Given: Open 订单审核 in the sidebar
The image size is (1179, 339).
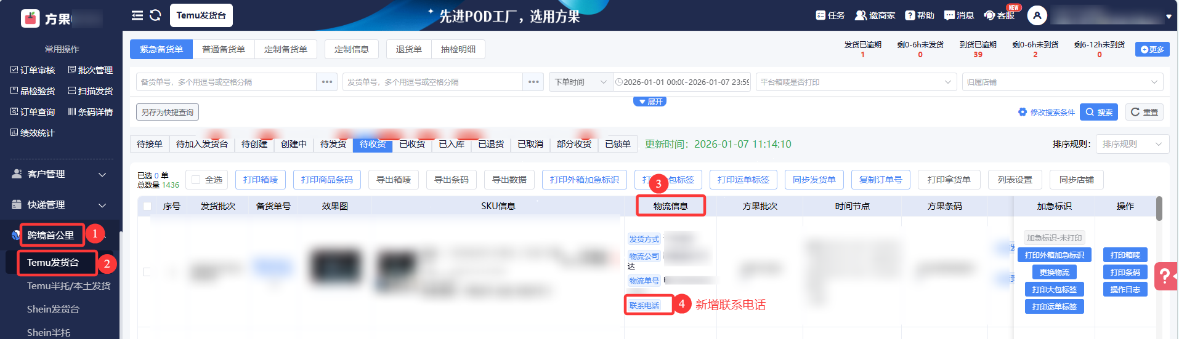Looking at the screenshot, I should (x=33, y=70).
